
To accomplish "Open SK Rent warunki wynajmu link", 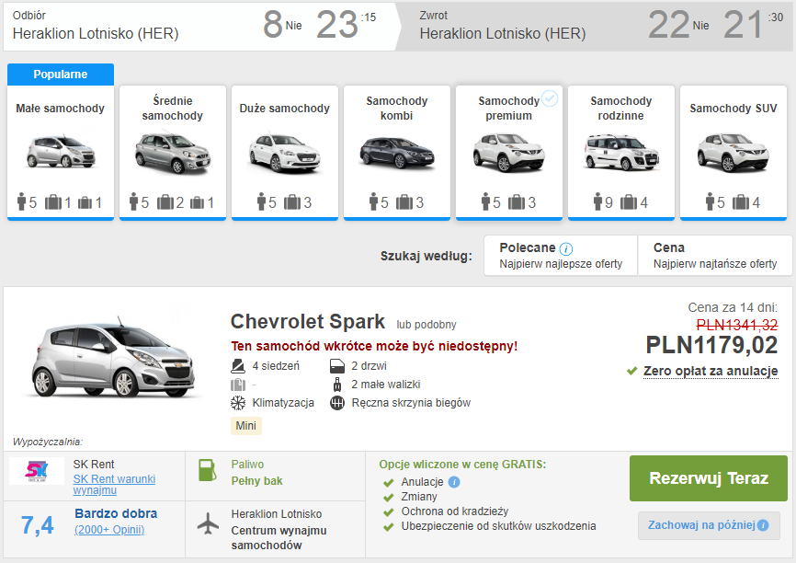I will 114,484.
